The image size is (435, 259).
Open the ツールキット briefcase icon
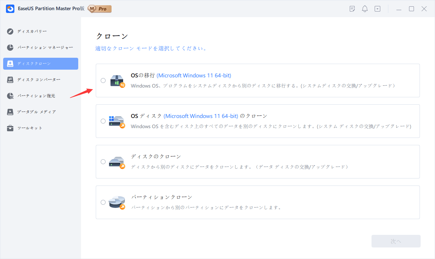click(x=10, y=128)
